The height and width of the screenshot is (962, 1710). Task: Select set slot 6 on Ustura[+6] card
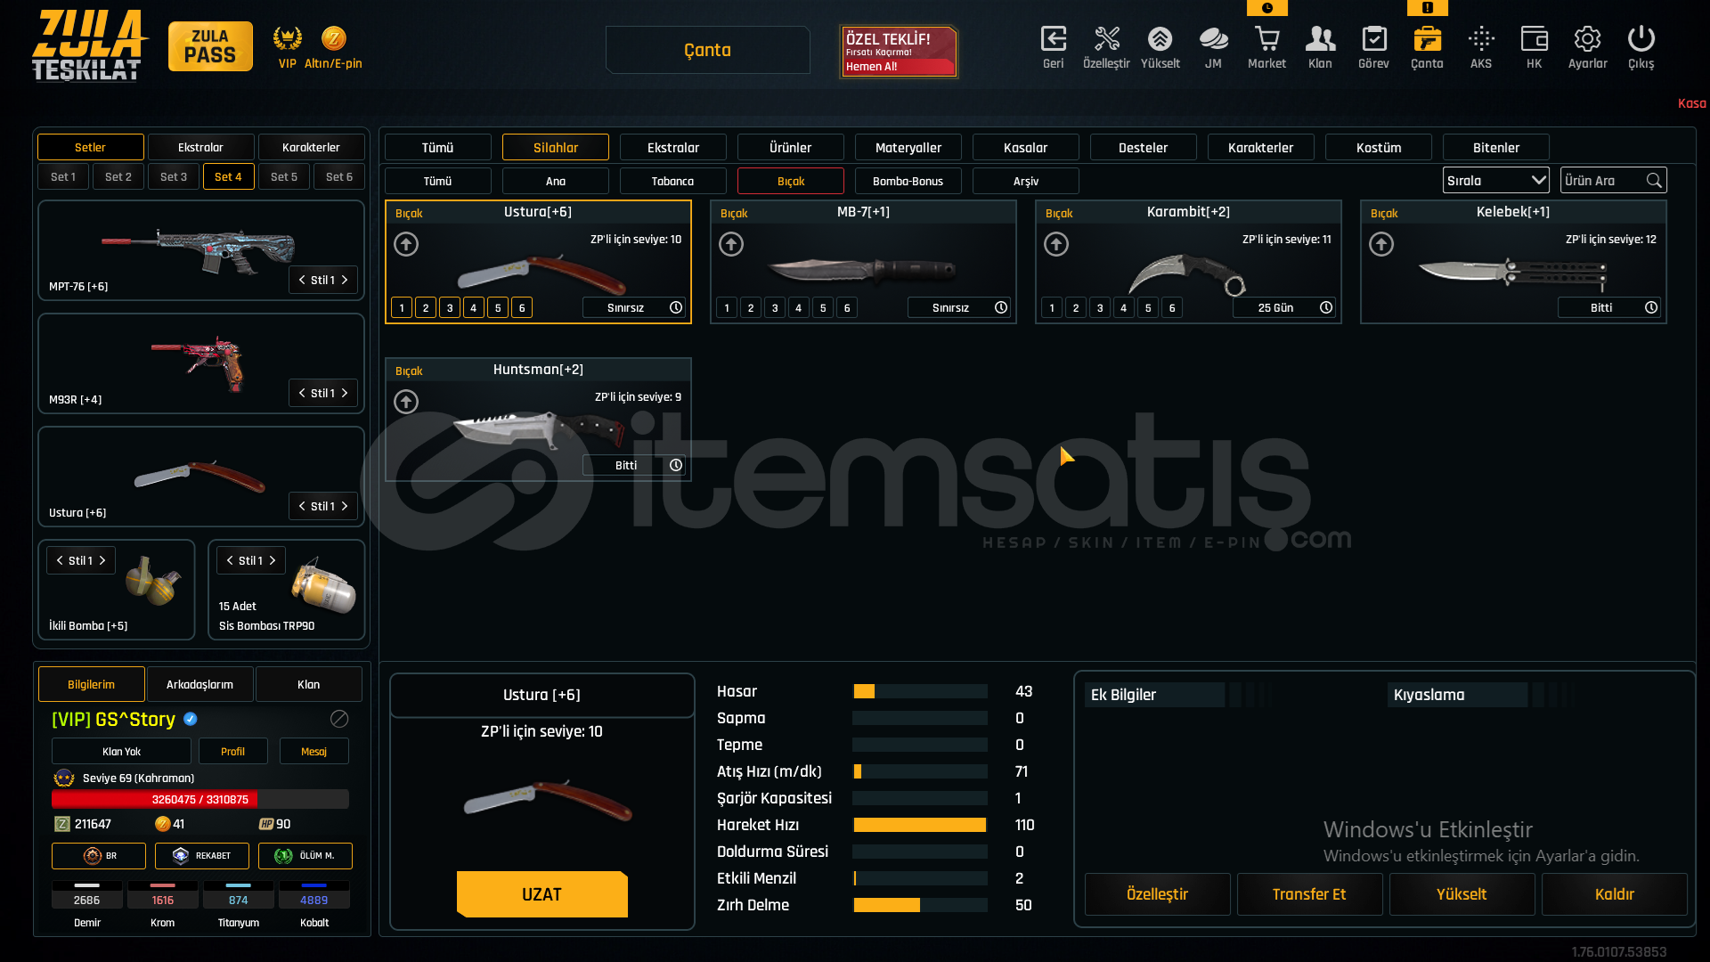[522, 307]
